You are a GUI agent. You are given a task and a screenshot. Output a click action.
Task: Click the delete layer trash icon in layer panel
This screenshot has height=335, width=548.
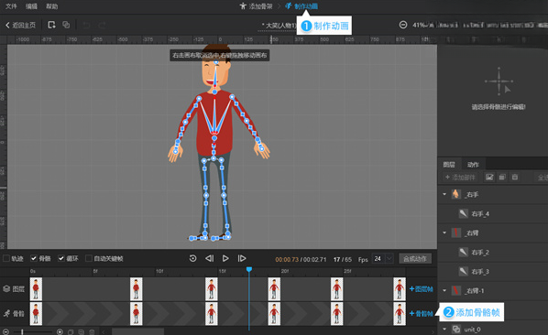tap(515, 178)
